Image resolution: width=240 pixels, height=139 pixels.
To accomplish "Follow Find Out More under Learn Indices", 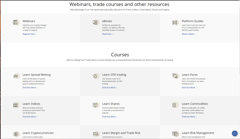I will tap(30, 116).
